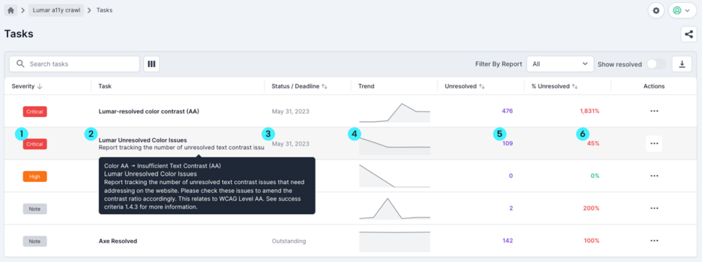The width and height of the screenshot is (702, 262).
Task: Open the column chooser icon
Action: [x=152, y=64]
